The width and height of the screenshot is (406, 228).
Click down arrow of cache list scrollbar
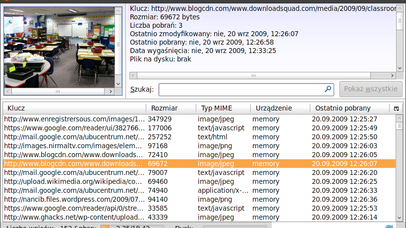coord(399,218)
